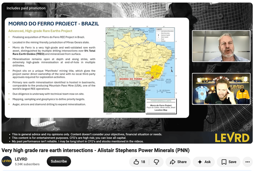Click 'Auger, aircore and diamond drilling' bullet
The height and width of the screenshot is (171, 254).
coord(49,104)
